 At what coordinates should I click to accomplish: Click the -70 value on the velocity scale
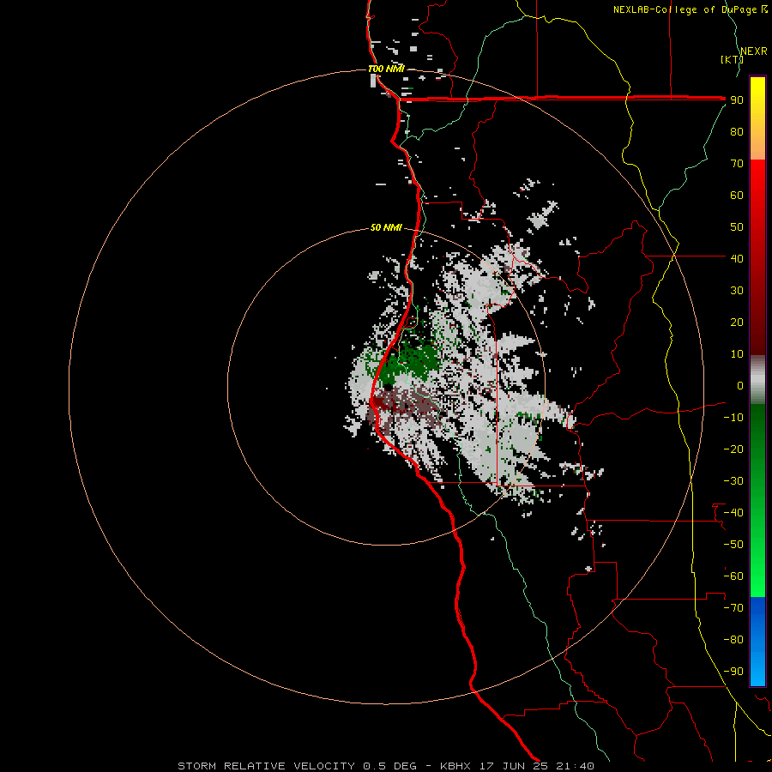[x=733, y=608]
